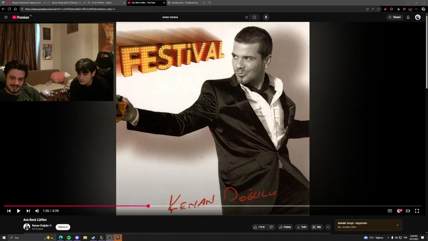
Task: Open system volume tray icon
Action: pos(397,238)
